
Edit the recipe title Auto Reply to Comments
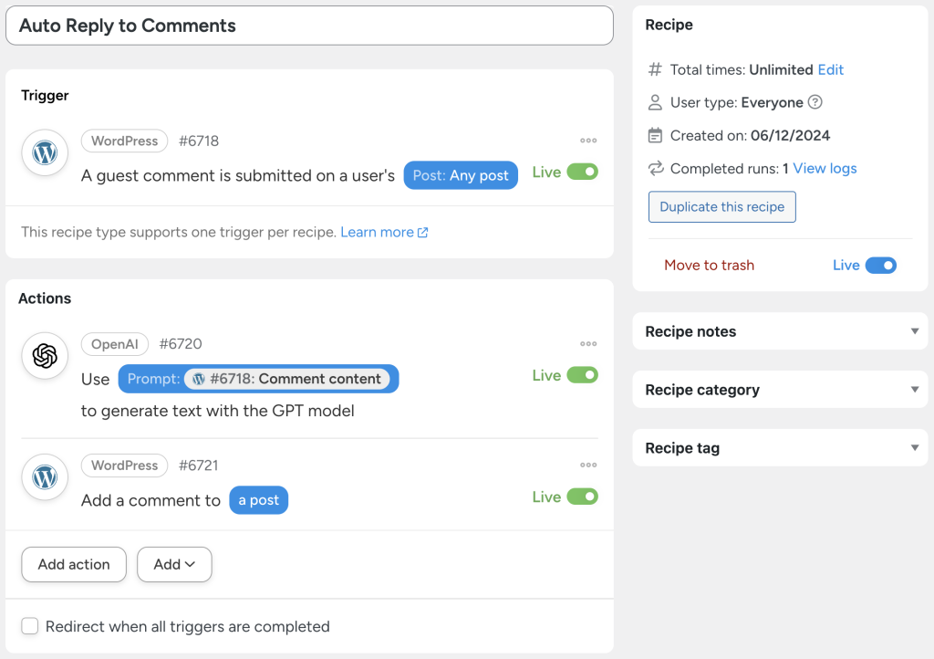[x=128, y=26]
